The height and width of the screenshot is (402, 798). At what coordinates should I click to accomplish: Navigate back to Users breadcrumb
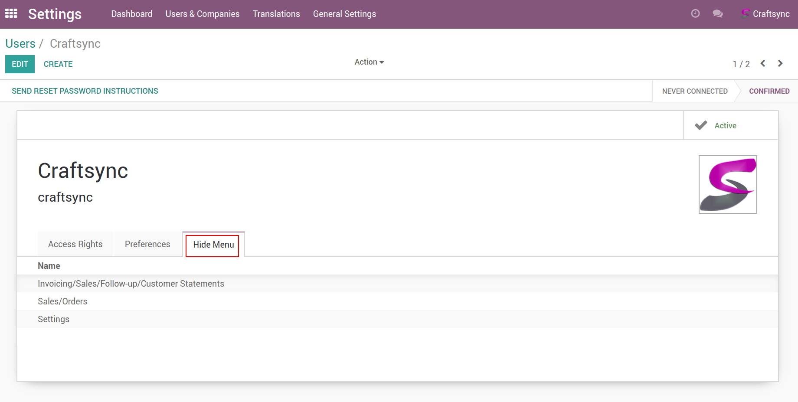(20, 44)
